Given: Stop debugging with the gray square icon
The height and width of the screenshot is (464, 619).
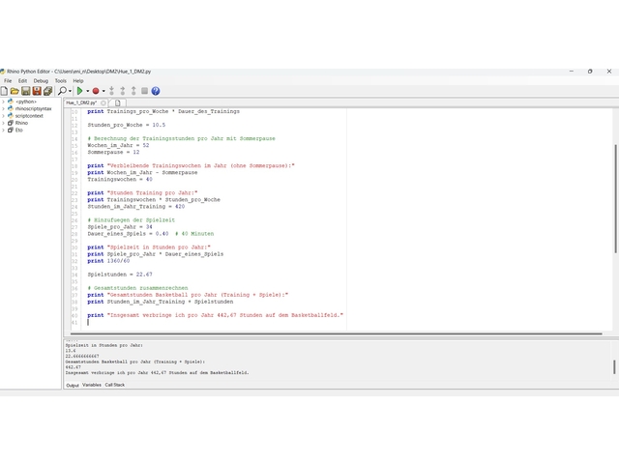Looking at the screenshot, I should pyautogui.click(x=144, y=91).
